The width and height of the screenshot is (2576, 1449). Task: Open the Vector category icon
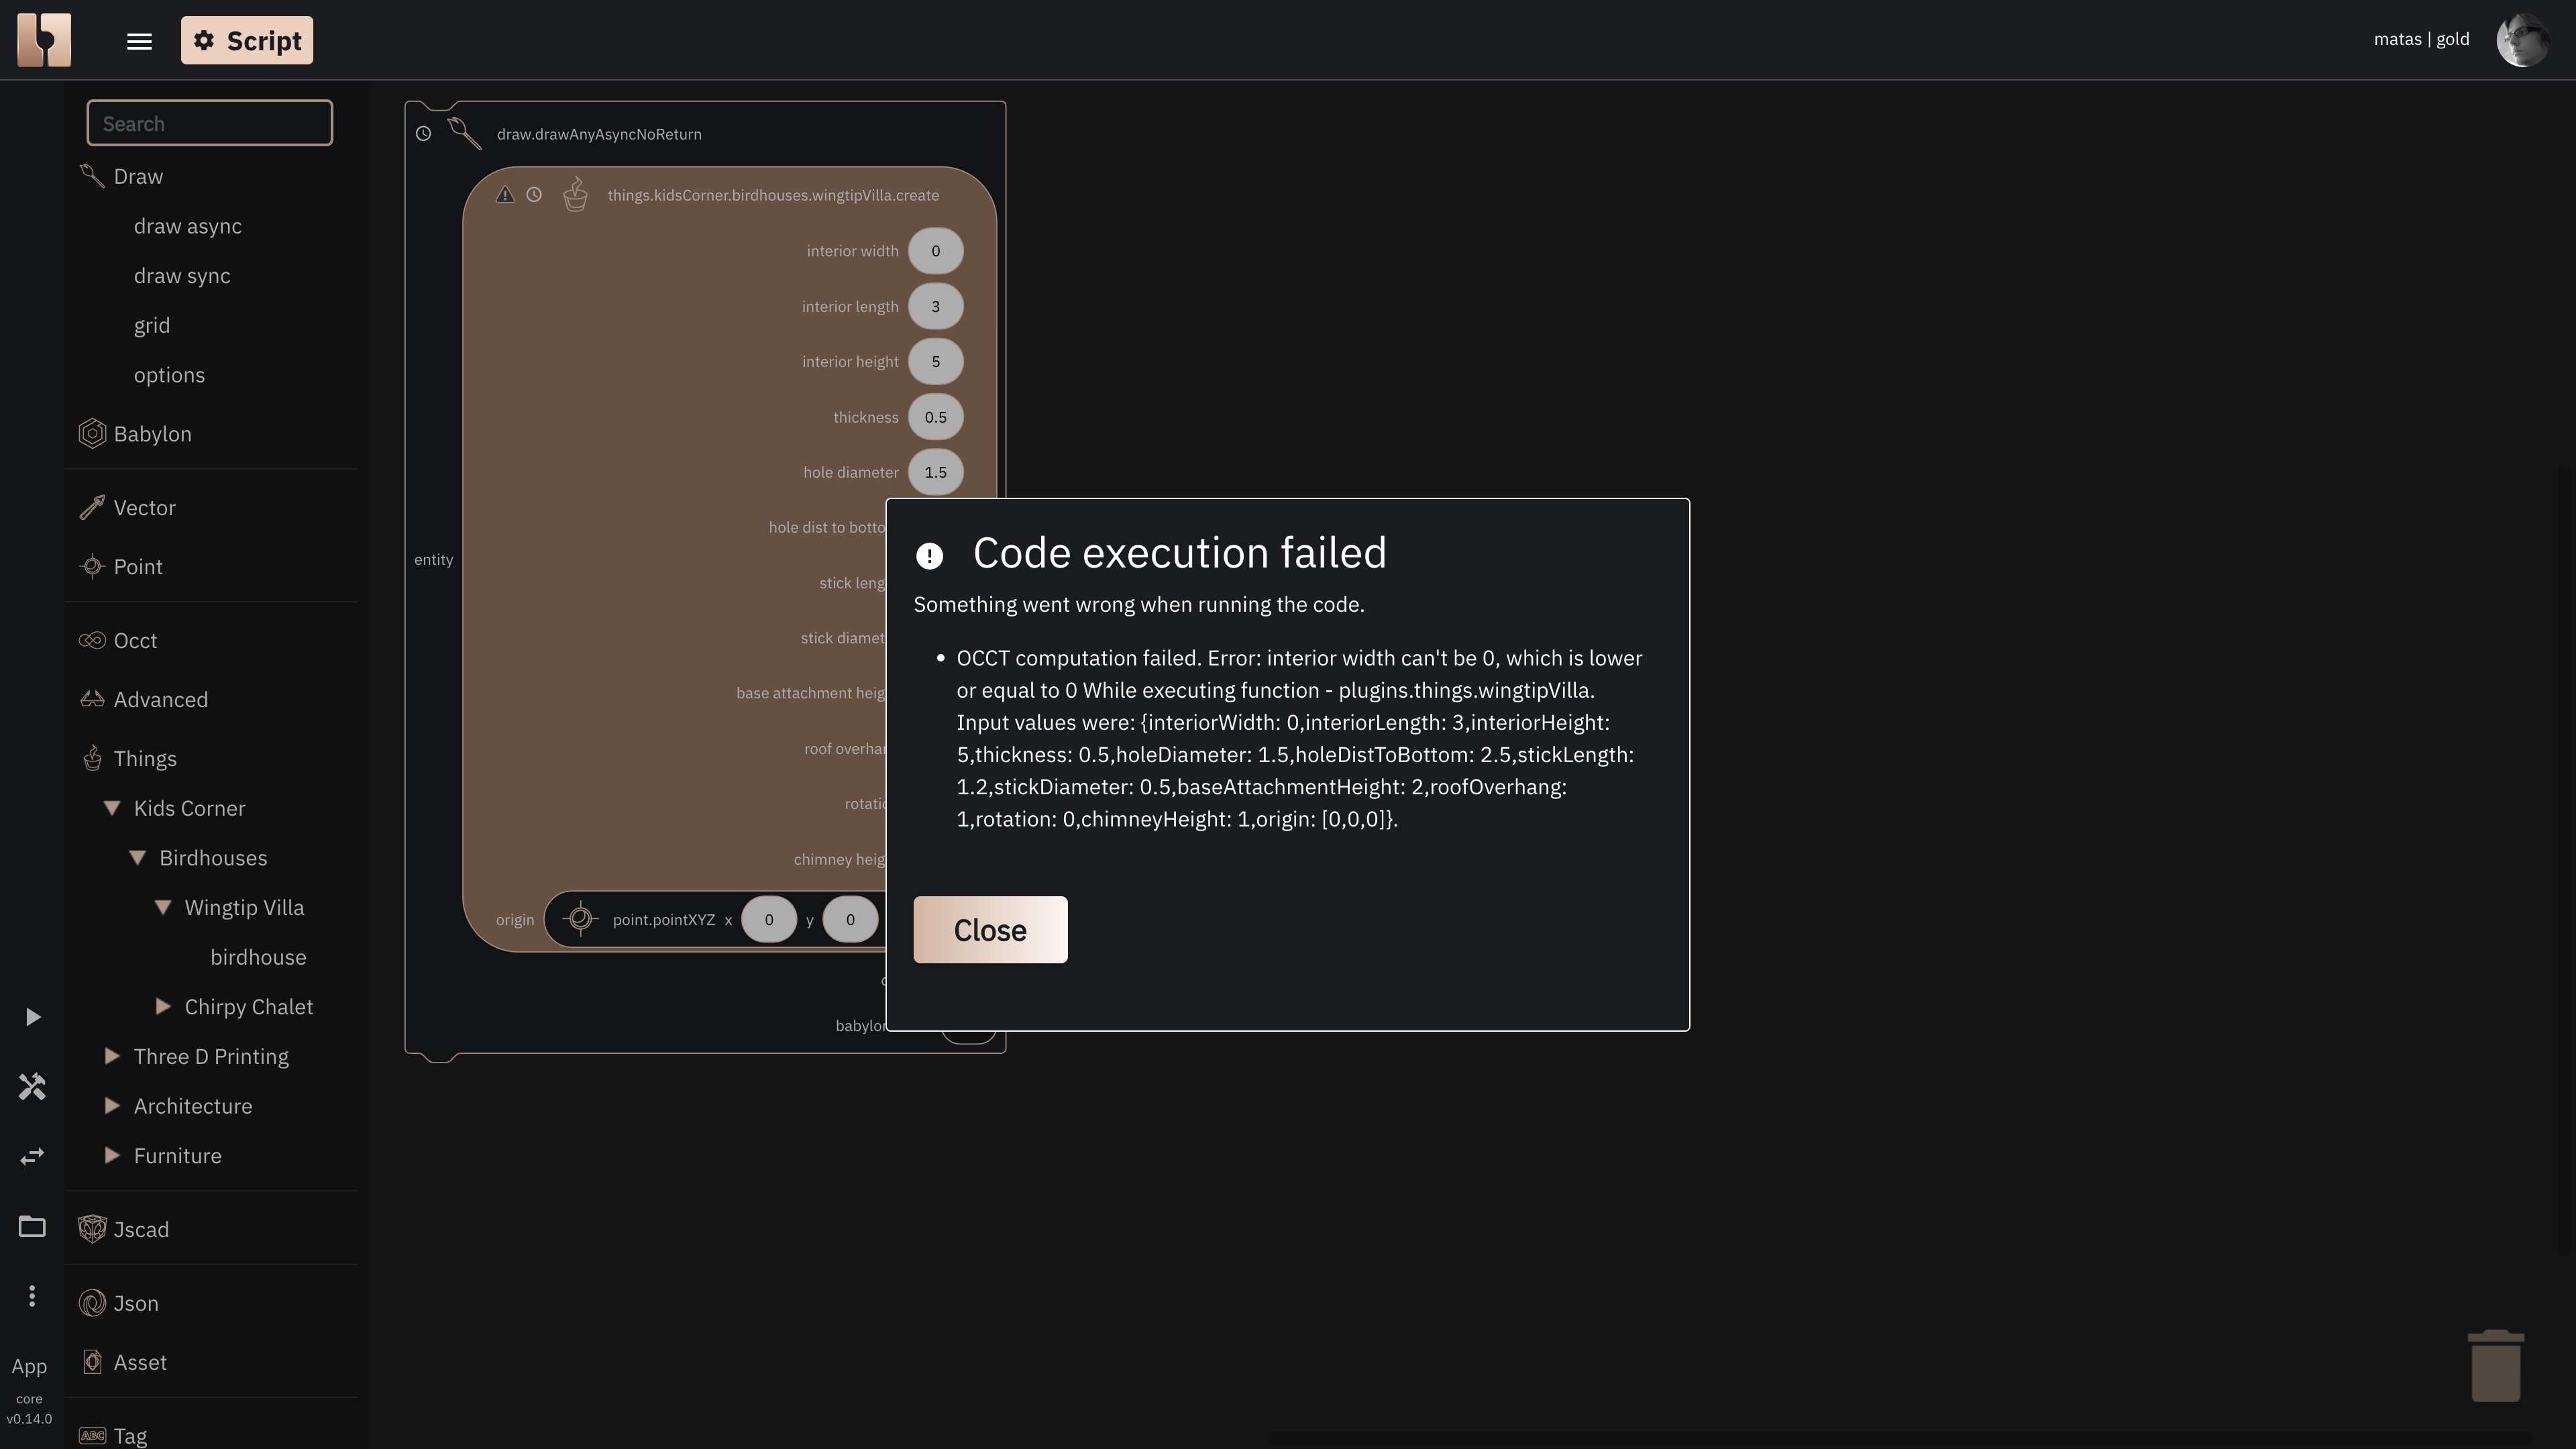tap(92, 507)
